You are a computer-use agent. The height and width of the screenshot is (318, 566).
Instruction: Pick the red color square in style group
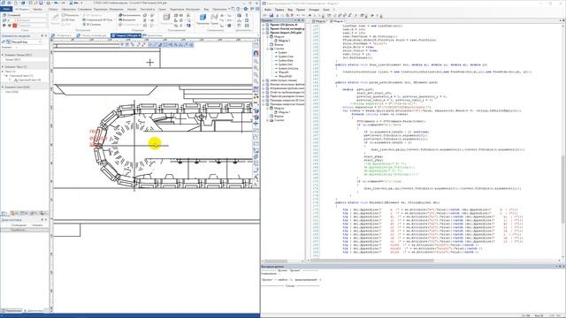tap(15, 26)
